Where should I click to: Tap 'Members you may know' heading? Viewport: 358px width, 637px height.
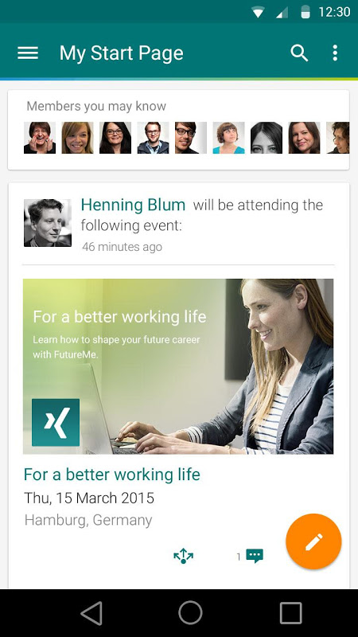(96, 107)
